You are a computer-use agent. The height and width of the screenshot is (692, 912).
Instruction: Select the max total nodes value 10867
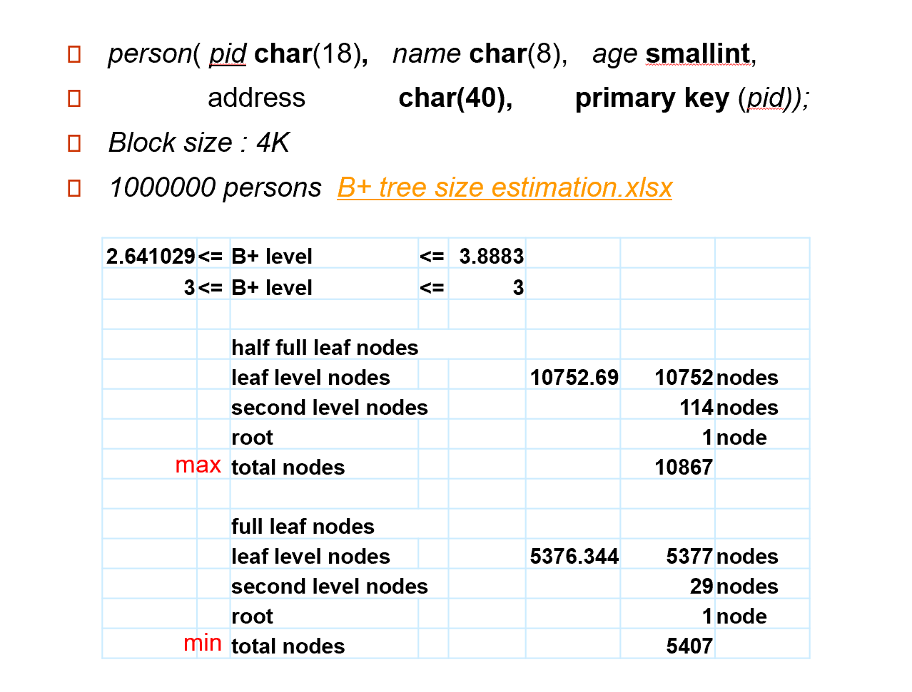point(683,467)
